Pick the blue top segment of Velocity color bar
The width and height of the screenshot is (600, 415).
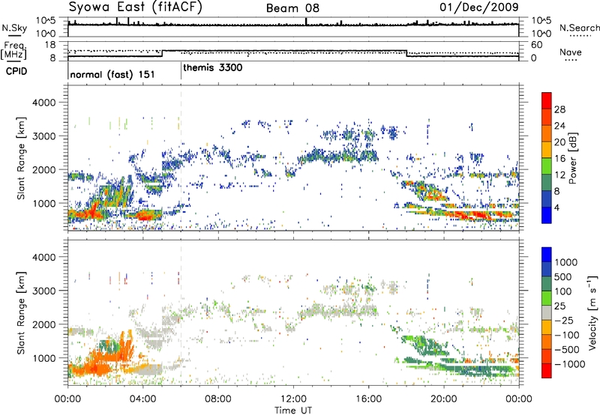point(547,255)
